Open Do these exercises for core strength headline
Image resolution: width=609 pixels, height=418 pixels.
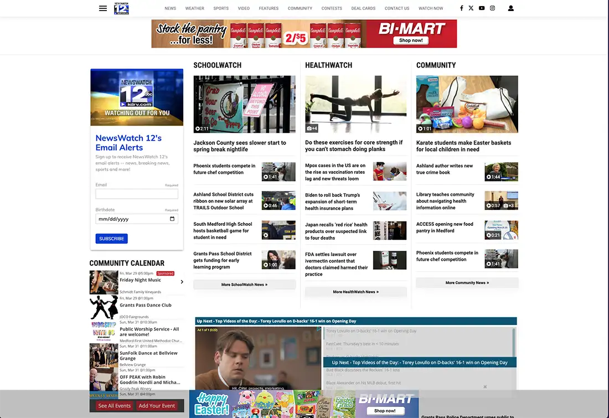coord(354,146)
